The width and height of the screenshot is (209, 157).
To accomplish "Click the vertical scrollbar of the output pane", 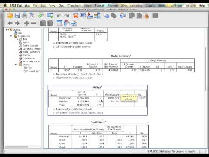I will (206, 69).
